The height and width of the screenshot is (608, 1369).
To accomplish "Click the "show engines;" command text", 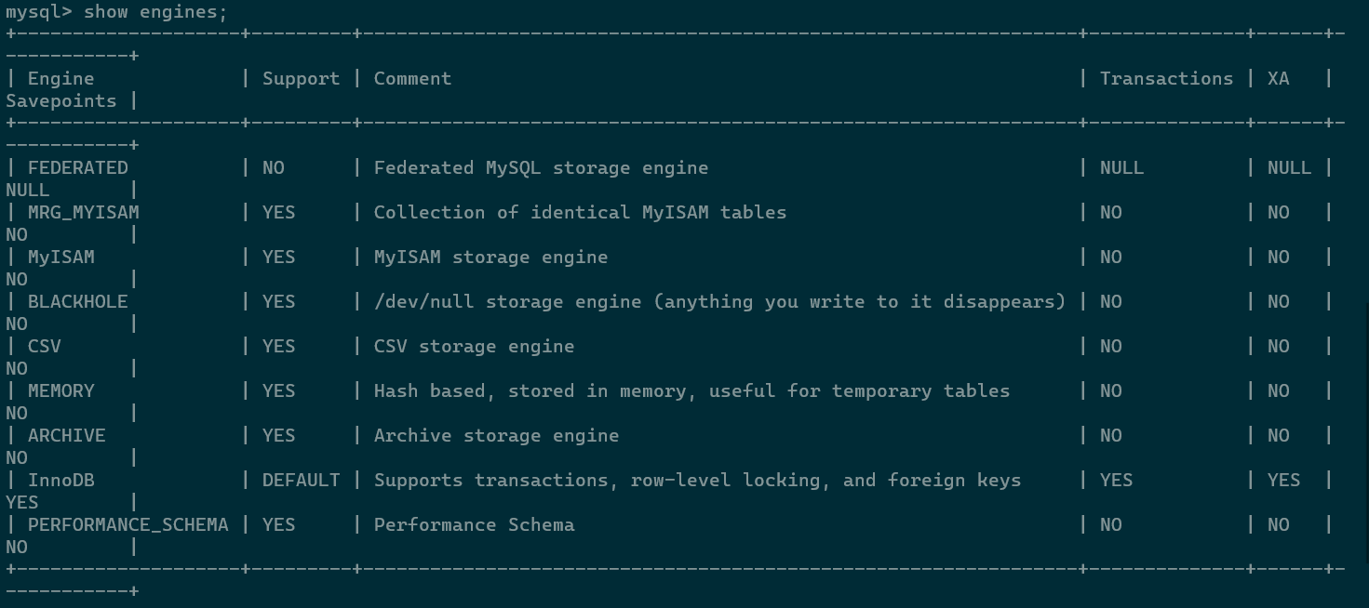I will [x=155, y=12].
